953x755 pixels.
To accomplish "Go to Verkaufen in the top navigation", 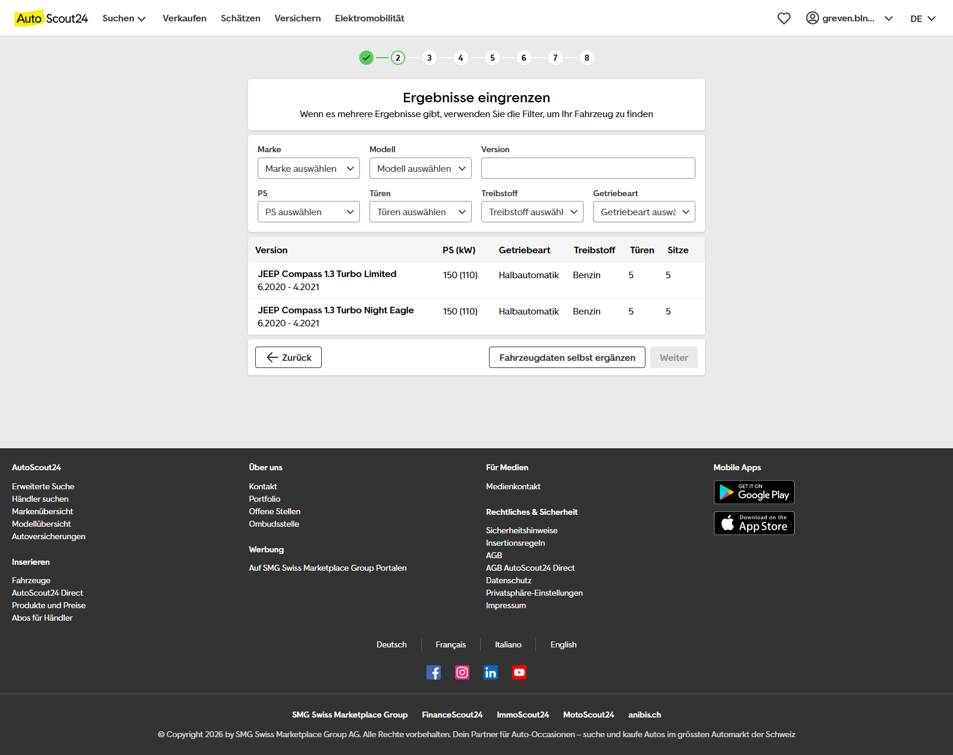I will pos(184,18).
